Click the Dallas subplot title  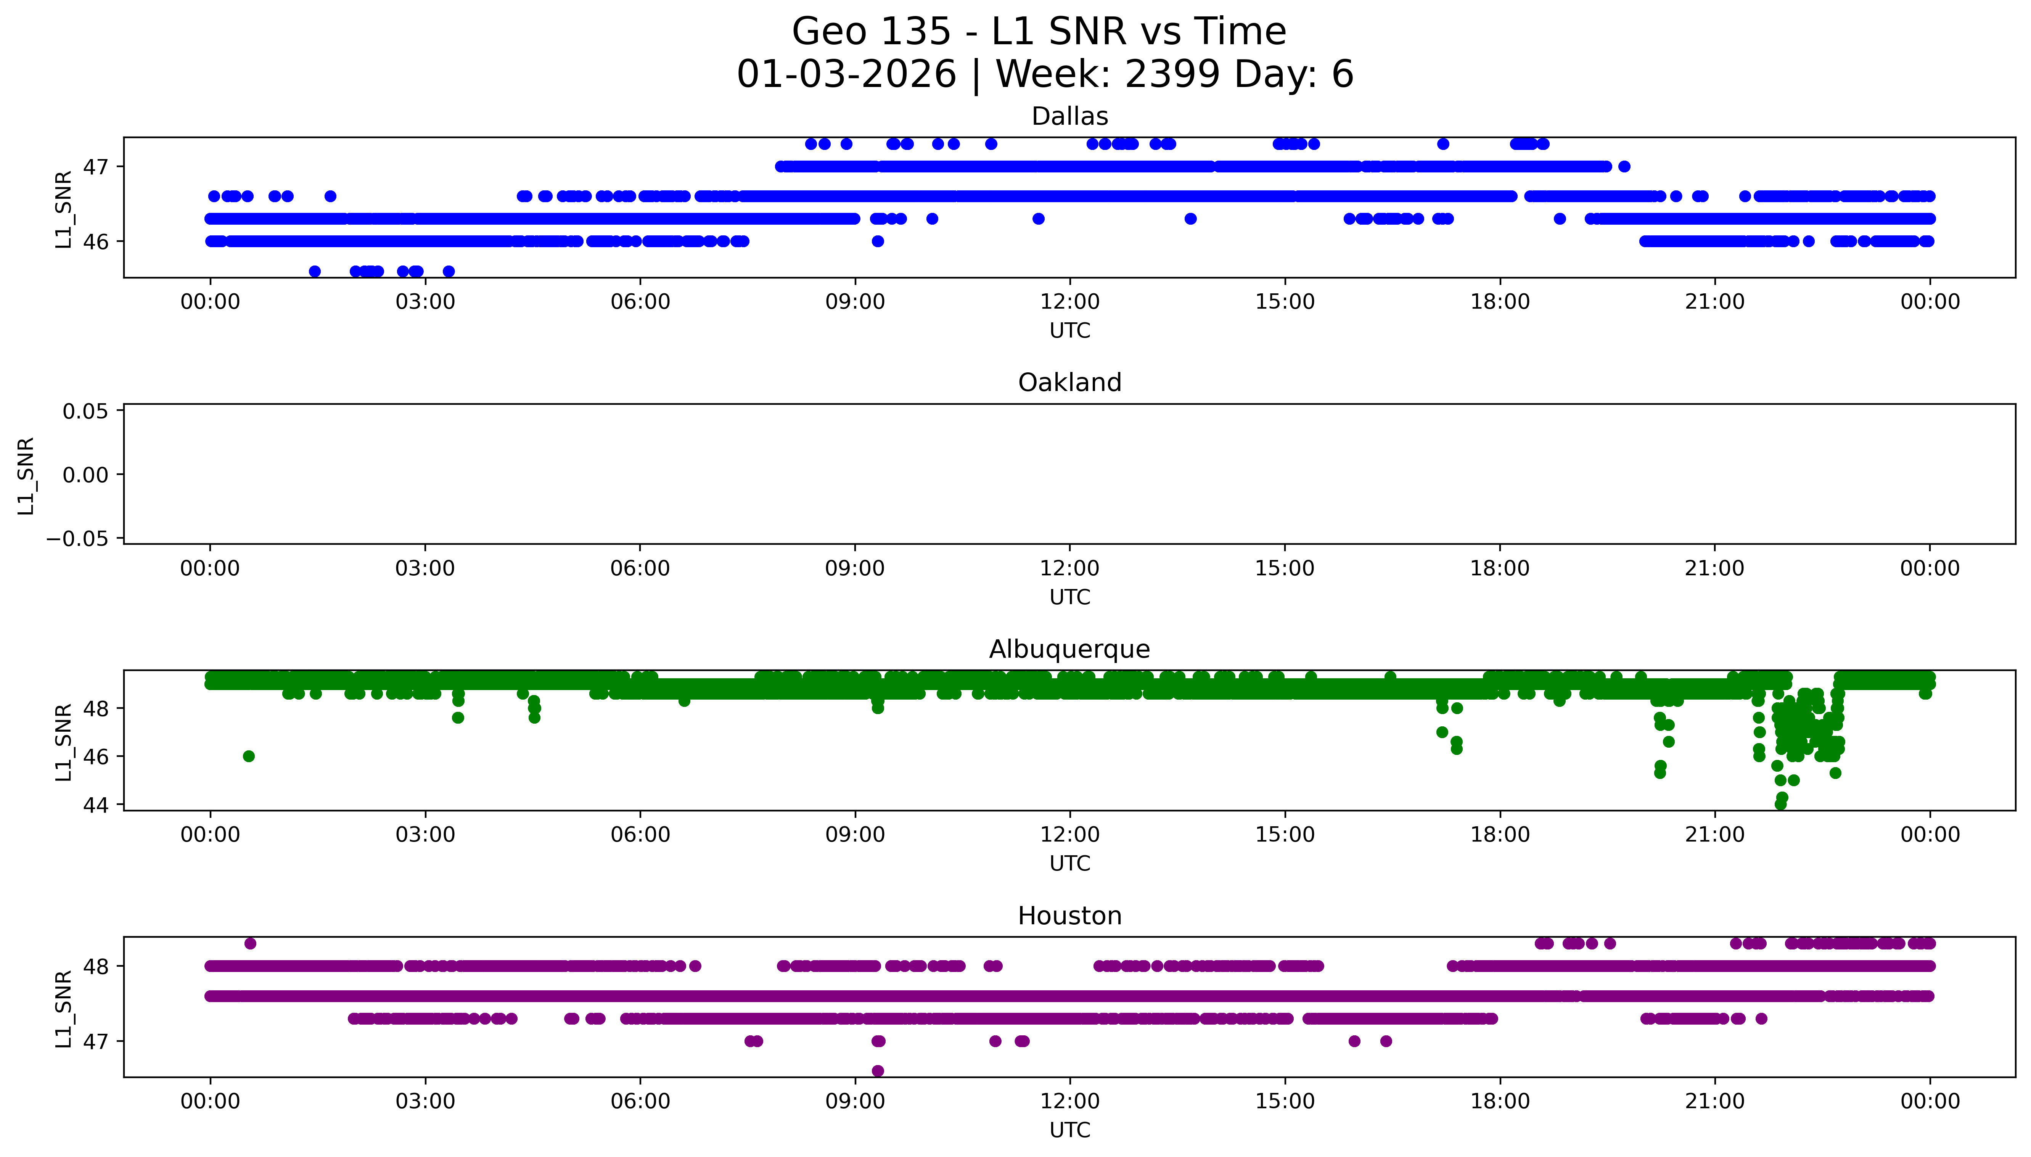pos(1069,117)
